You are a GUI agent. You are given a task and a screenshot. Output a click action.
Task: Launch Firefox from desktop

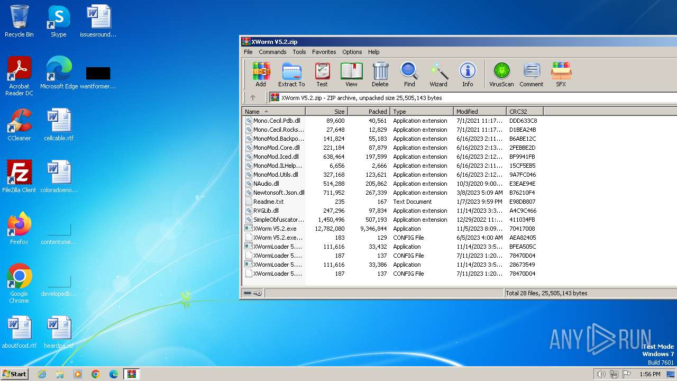19,228
